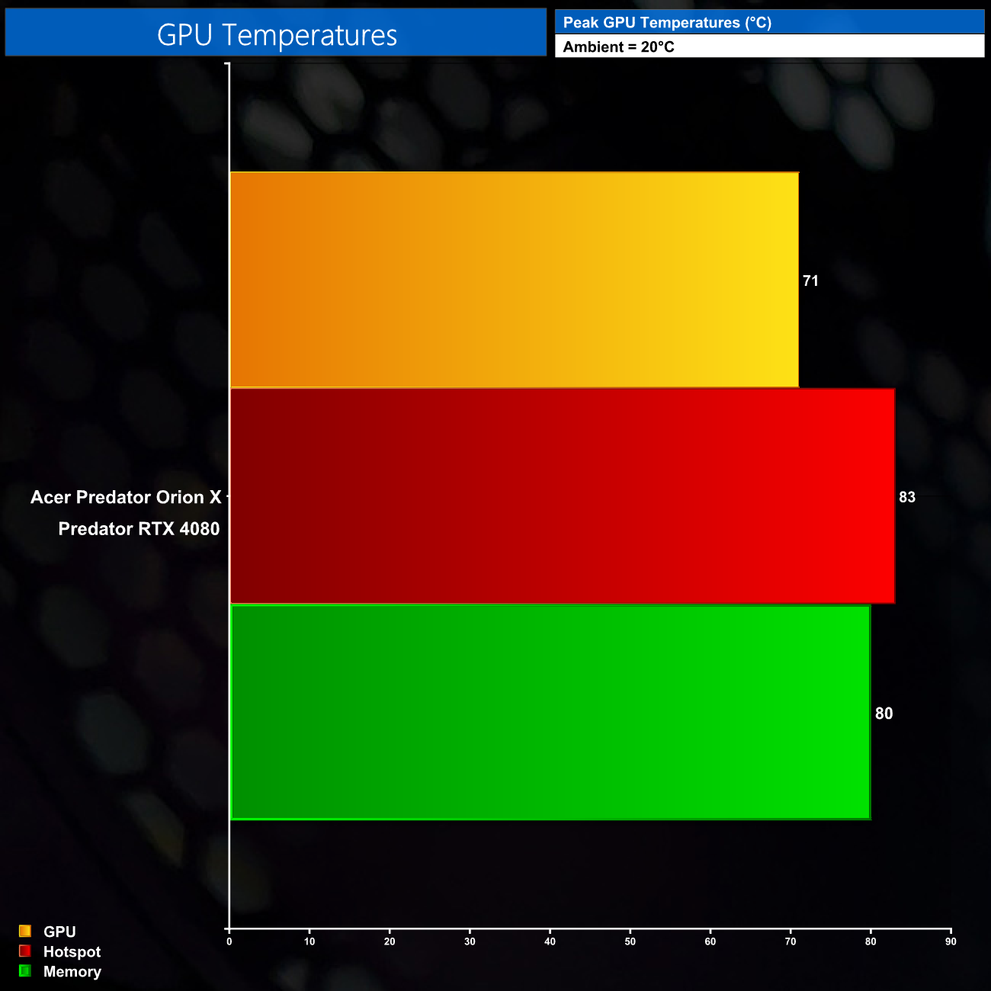Screen dimensions: 991x991
Task: Click the x-axis tick label "20"
Action: (x=390, y=941)
